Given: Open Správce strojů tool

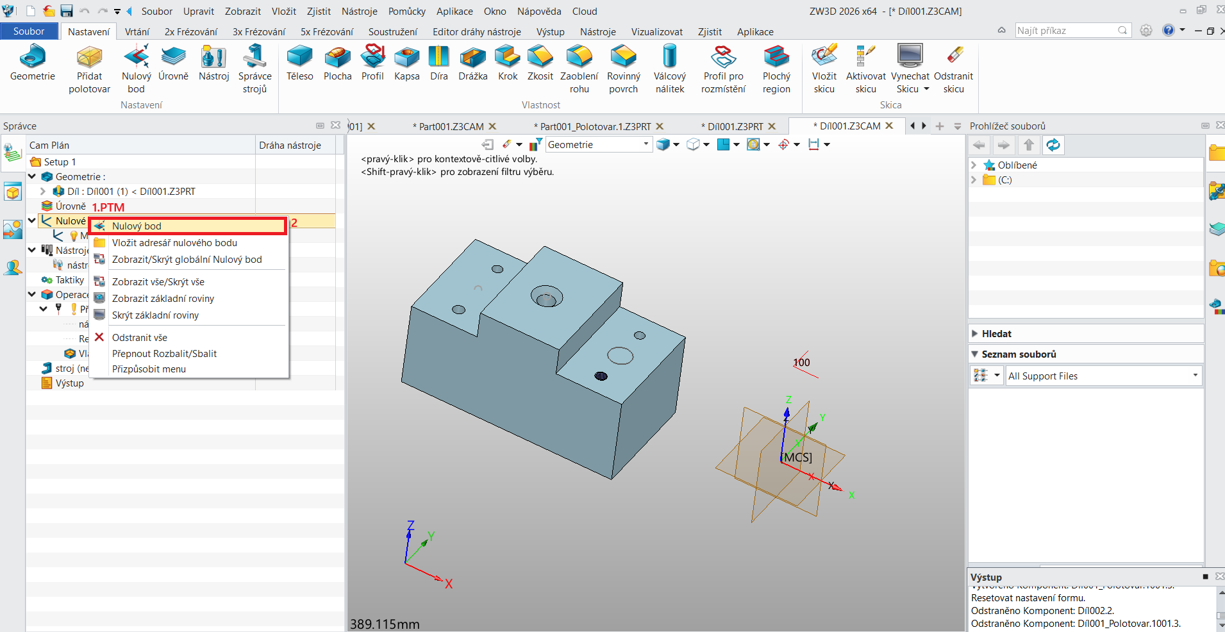Looking at the screenshot, I should pyautogui.click(x=254, y=69).
